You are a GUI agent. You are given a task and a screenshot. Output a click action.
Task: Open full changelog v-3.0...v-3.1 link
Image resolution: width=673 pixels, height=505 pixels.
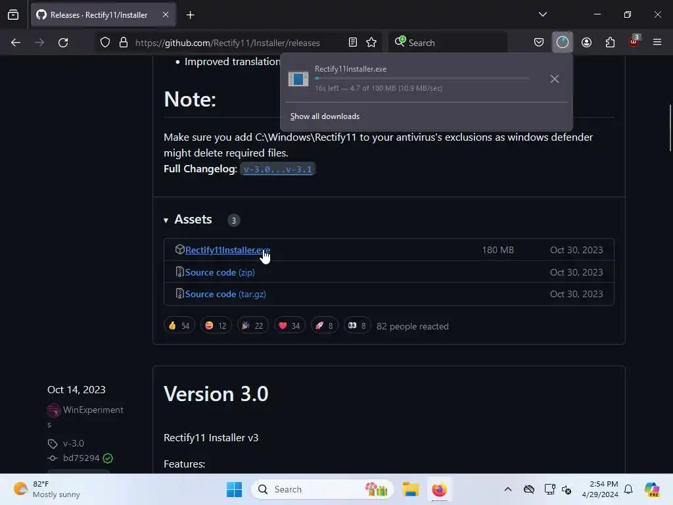click(x=278, y=169)
